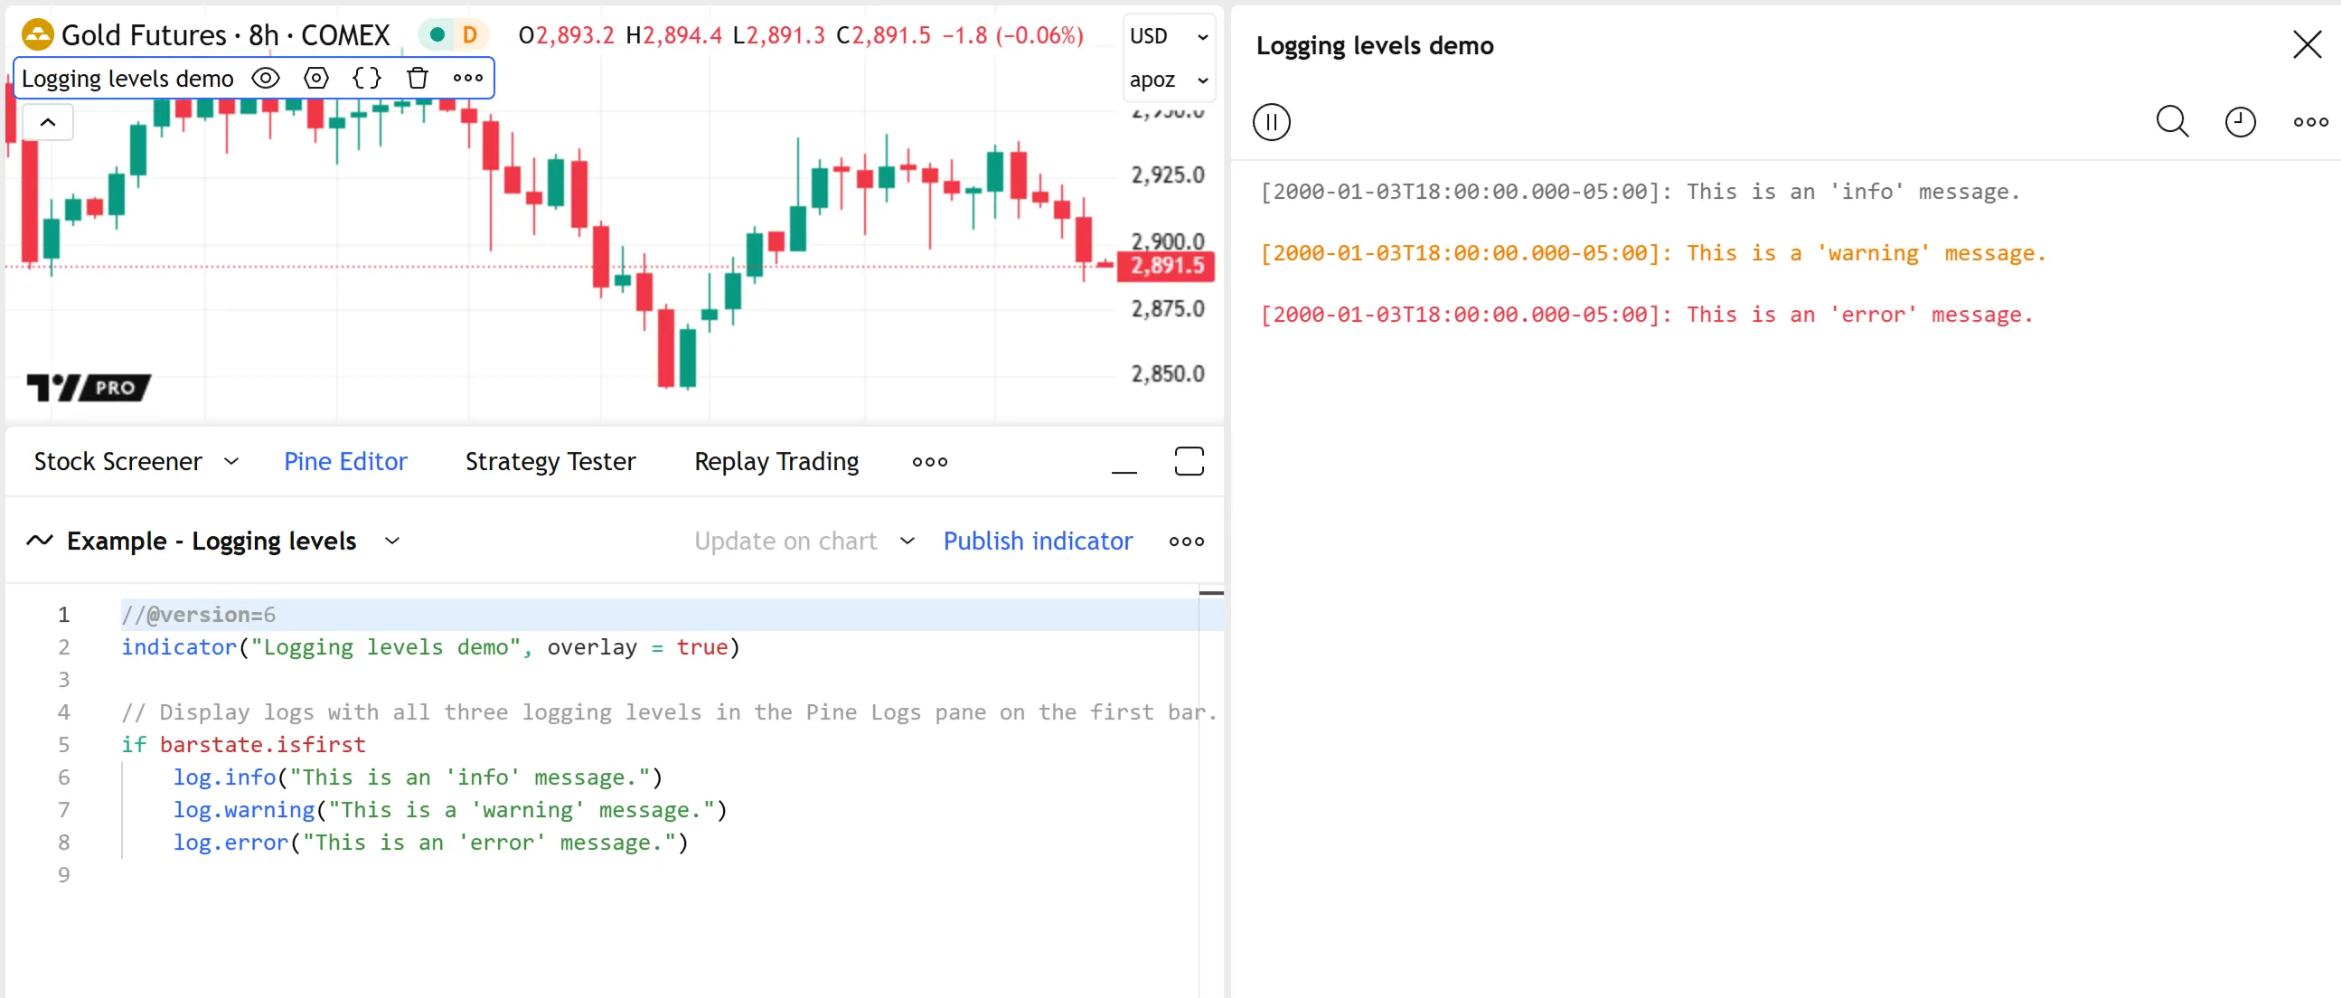Image resolution: width=2341 pixels, height=998 pixels.
Task: Toggle the green market status indicator
Action: pyautogui.click(x=437, y=34)
